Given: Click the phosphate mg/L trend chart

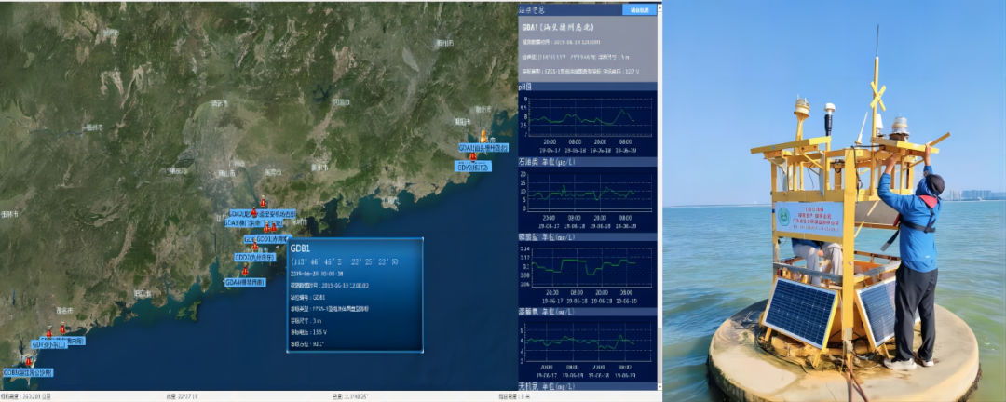Looking at the screenshot, I should click(x=587, y=264).
